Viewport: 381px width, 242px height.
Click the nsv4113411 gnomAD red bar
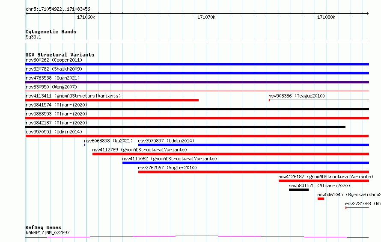tap(112, 100)
